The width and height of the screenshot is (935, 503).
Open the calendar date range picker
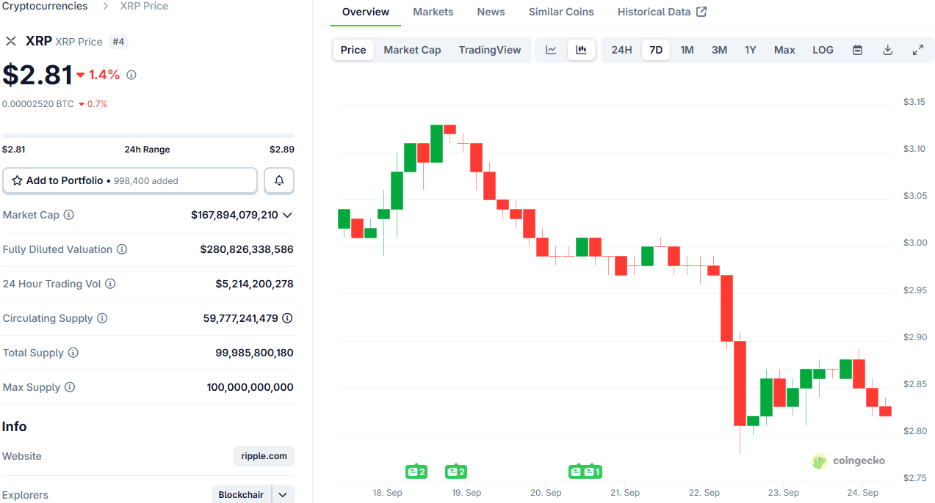click(x=857, y=50)
